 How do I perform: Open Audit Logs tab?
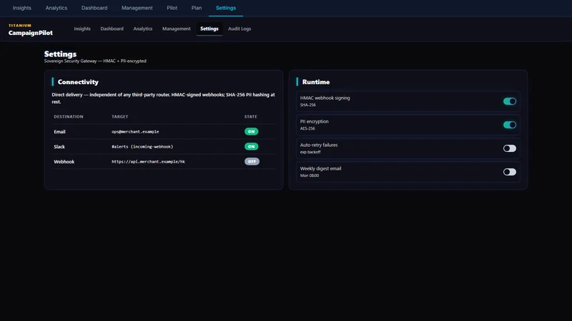[x=240, y=29]
